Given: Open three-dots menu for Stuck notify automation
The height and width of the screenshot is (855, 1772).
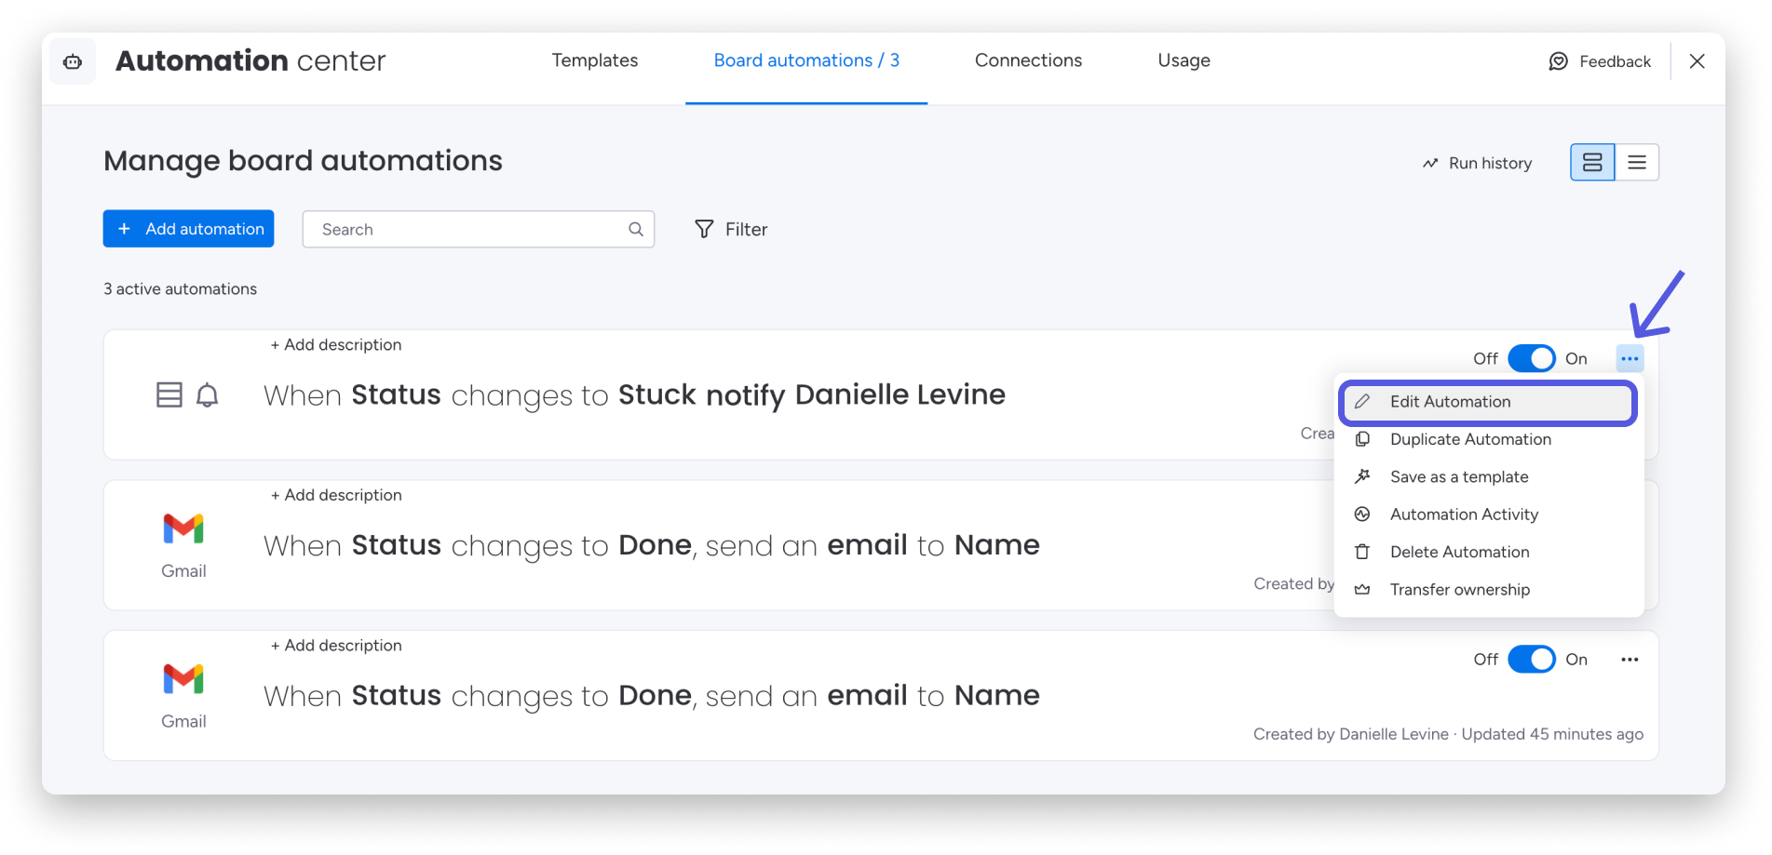Looking at the screenshot, I should click(1630, 358).
